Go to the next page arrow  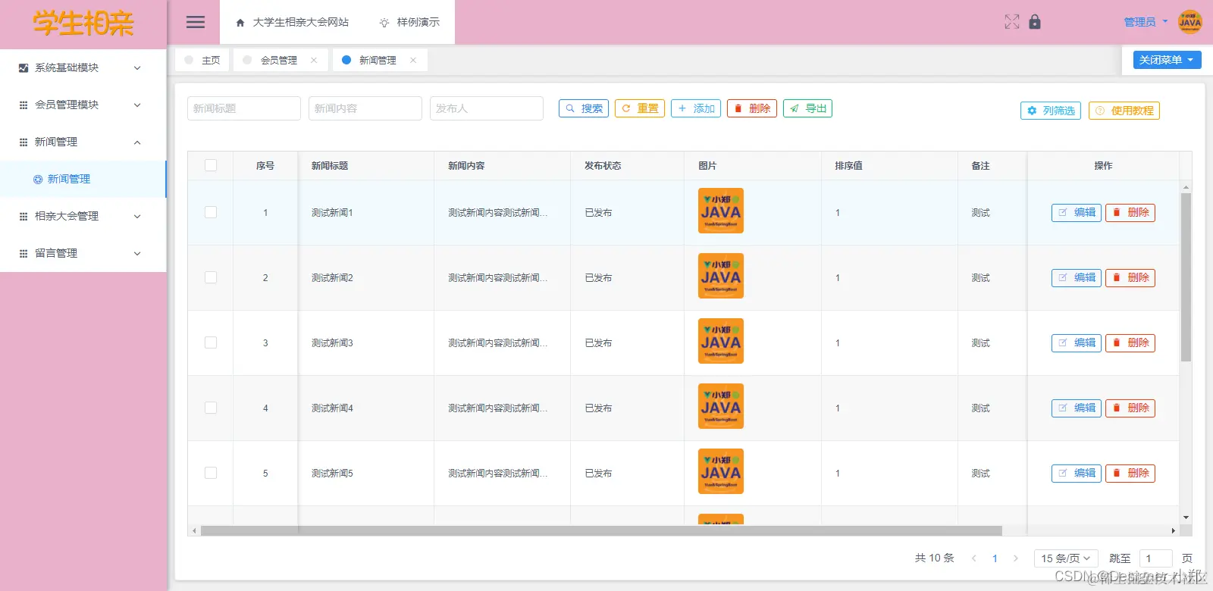[x=1016, y=558]
